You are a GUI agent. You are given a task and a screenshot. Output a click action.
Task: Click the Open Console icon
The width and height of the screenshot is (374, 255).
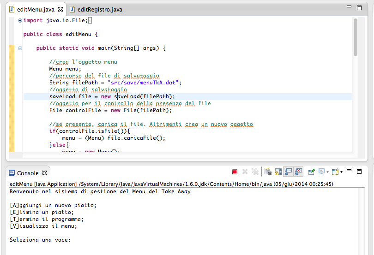[x=335, y=172]
